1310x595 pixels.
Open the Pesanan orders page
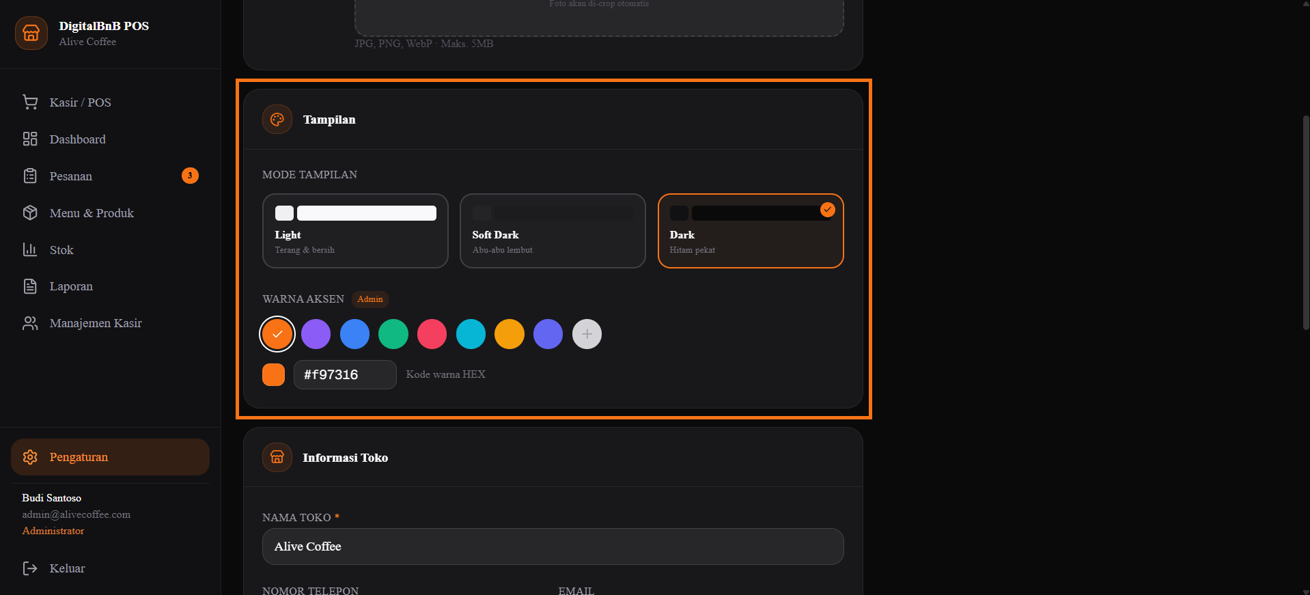click(110, 176)
